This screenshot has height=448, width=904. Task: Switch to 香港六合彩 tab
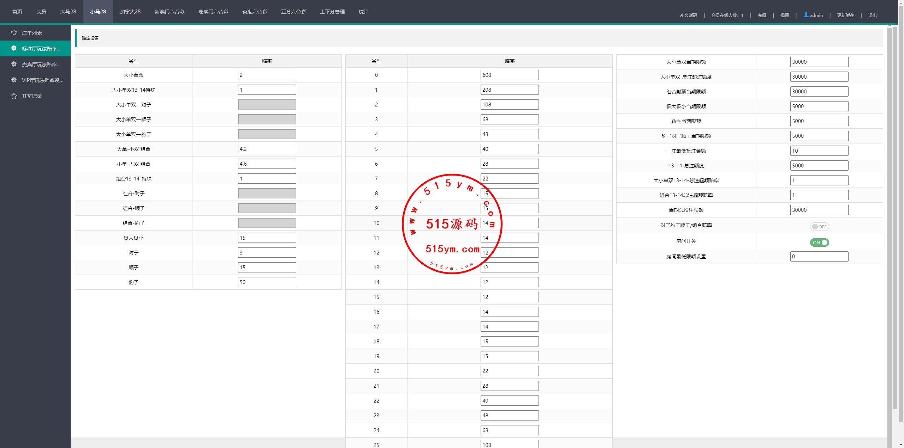(x=254, y=12)
